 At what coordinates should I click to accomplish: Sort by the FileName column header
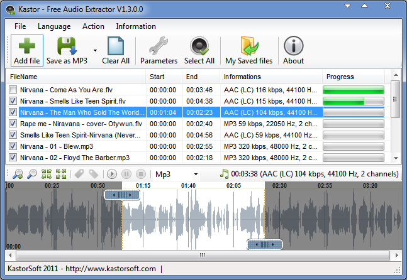(x=75, y=77)
